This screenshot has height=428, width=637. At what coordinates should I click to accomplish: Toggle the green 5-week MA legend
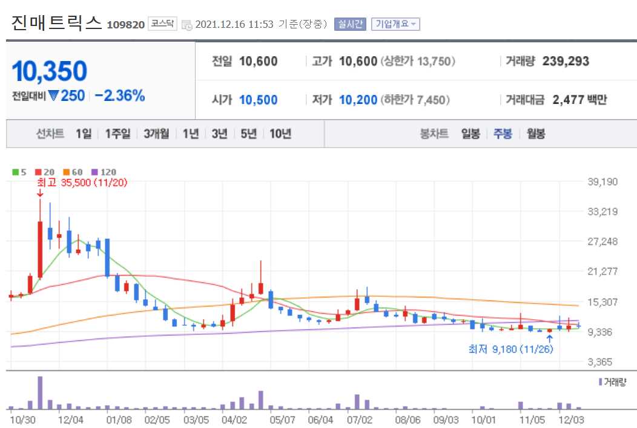click(15, 172)
